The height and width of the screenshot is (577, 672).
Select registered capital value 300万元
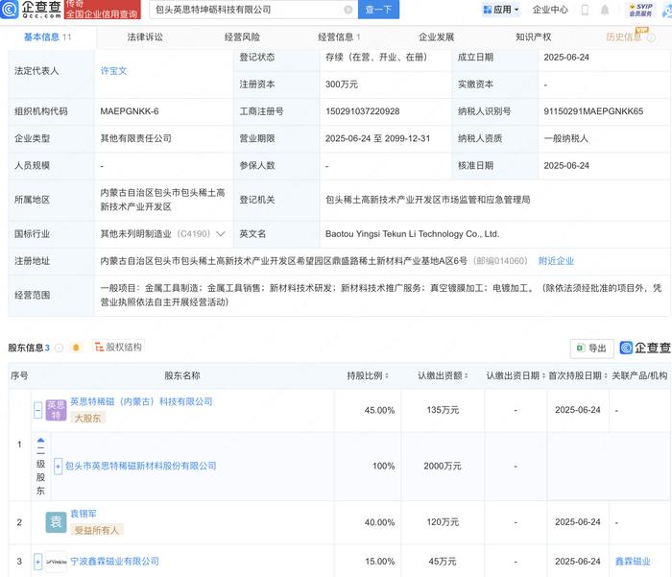342,84
